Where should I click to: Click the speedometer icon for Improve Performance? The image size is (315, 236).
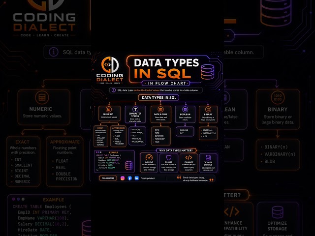pos(149,157)
